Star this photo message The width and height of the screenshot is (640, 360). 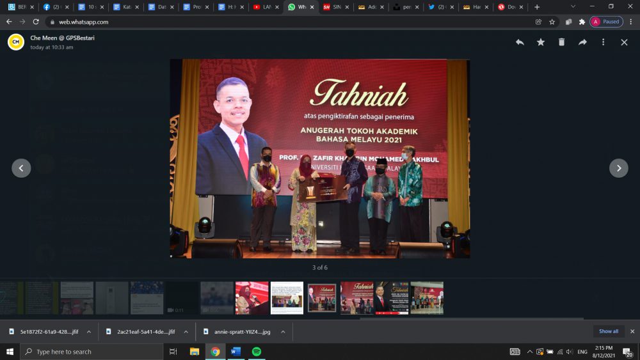tap(540, 42)
